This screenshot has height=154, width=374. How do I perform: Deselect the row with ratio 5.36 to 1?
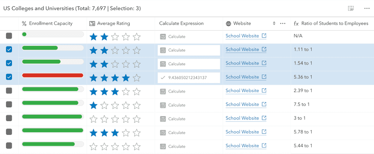pyautogui.click(x=9, y=77)
